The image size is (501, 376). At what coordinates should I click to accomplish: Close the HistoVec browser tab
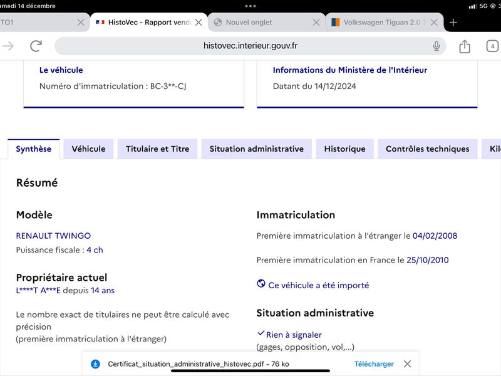pyautogui.click(x=199, y=23)
